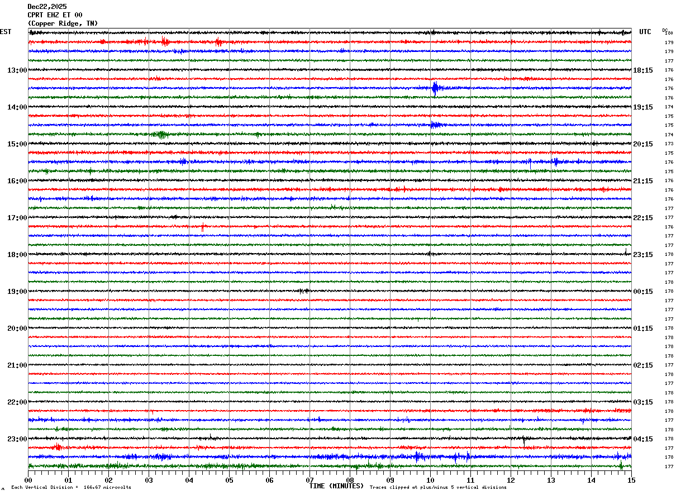Viewport: 676px width, 495px height.
Task: Click the 18:15 UTC time label
Action: 643,70
